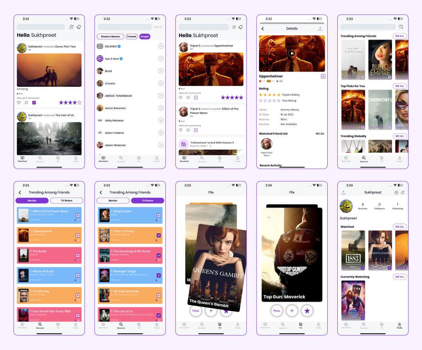This screenshot has height=350, width=422.
Task: Add Oppenheimer to watchlist beside its Details title
Action: coord(323,76)
